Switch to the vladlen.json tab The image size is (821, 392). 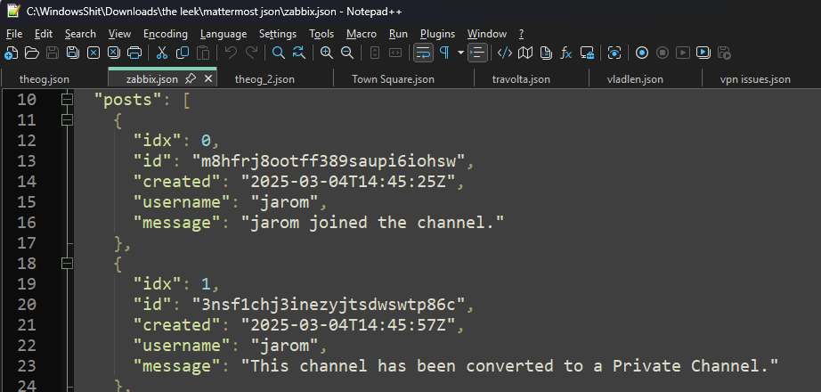[x=635, y=79]
